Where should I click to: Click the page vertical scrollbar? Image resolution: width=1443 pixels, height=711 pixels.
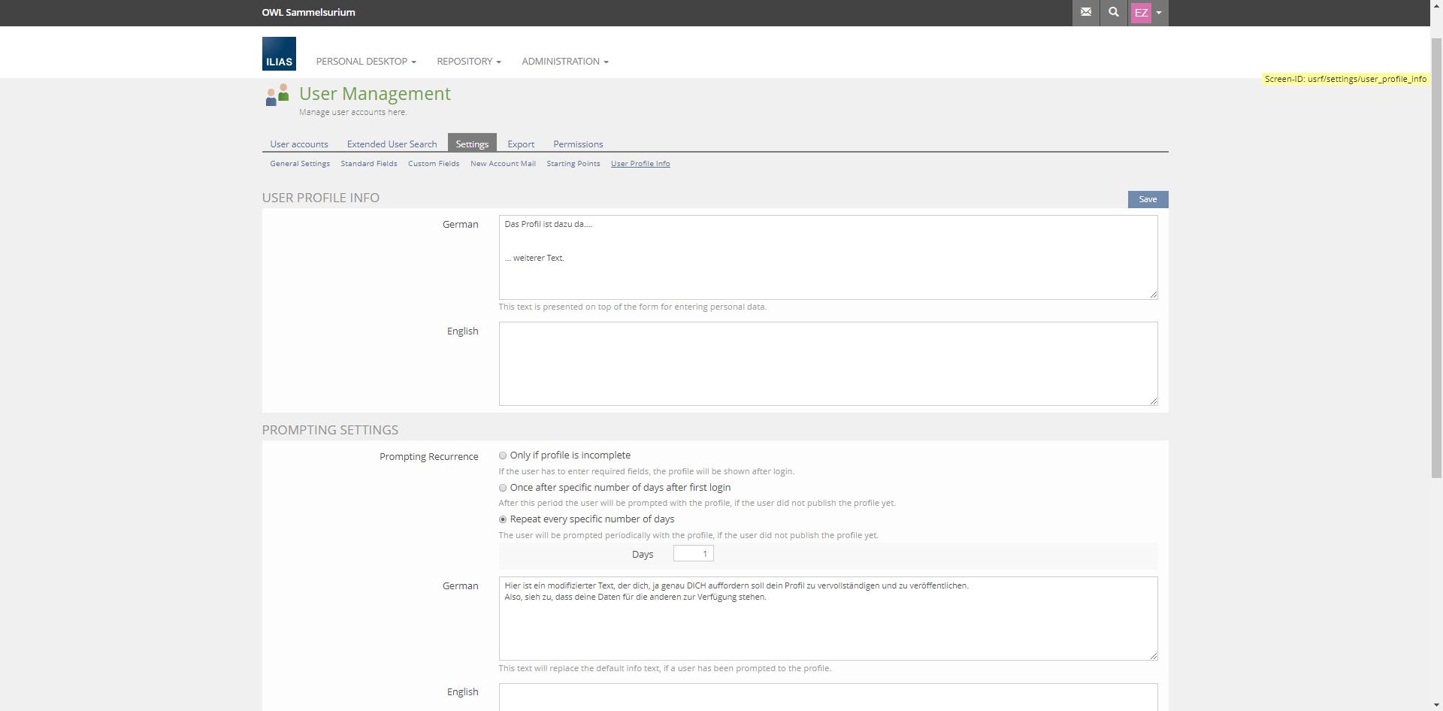point(1436,301)
